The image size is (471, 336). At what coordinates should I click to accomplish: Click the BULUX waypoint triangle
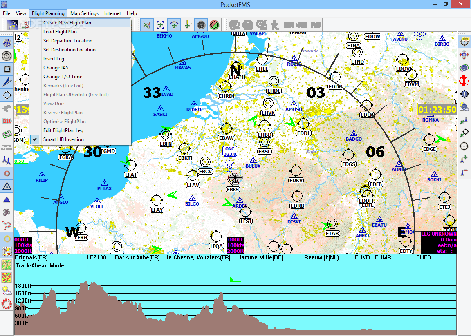(253, 161)
